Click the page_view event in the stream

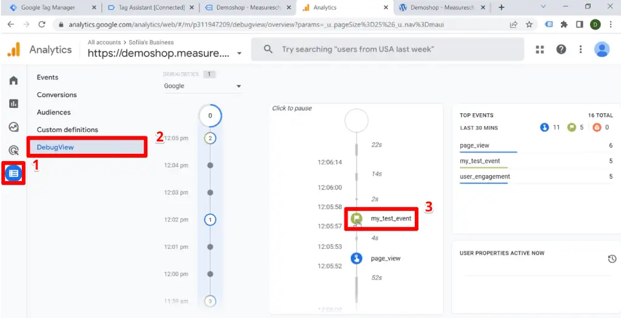385,259
